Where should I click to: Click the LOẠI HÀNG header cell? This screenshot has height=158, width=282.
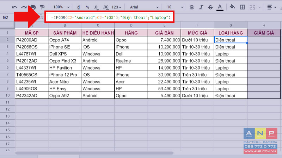coord(231,33)
